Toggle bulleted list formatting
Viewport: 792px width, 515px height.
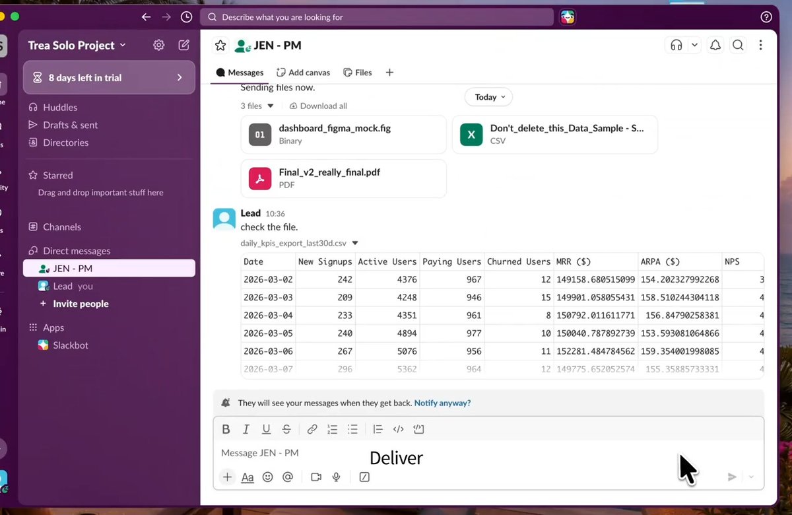(352, 429)
